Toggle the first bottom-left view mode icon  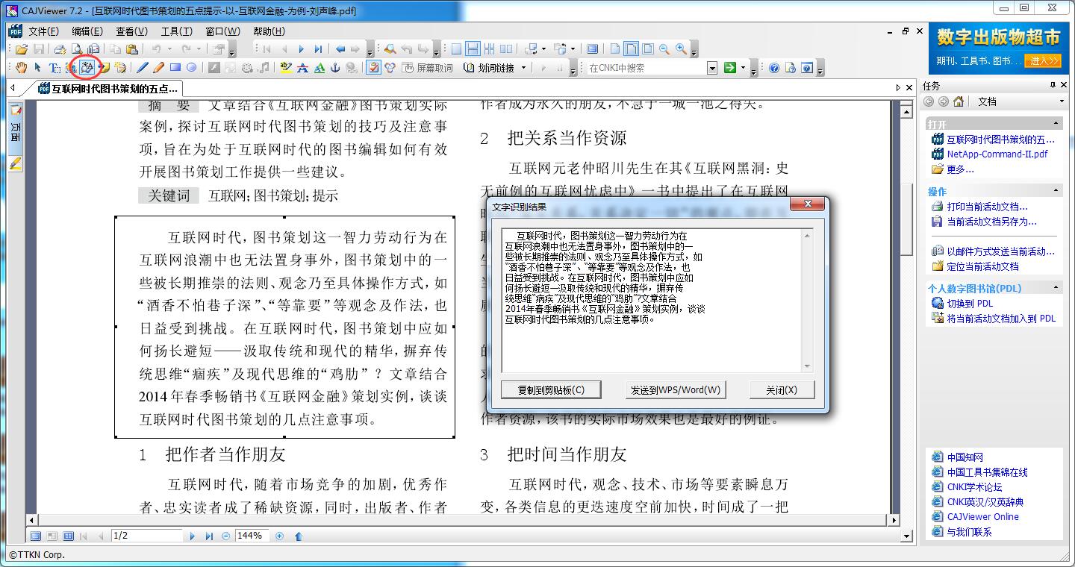[x=35, y=536]
